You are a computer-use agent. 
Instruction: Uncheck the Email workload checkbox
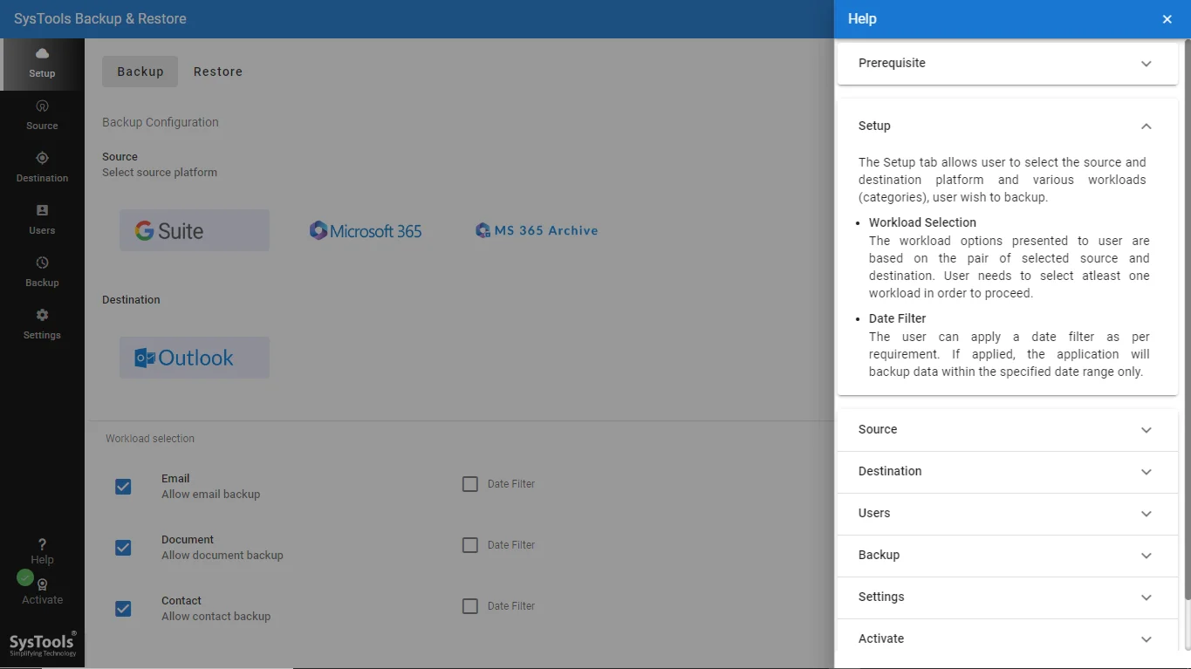pos(123,487)
